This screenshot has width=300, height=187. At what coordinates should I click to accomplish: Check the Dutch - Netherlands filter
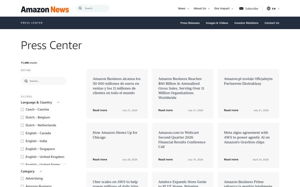(x=22, y=125)
